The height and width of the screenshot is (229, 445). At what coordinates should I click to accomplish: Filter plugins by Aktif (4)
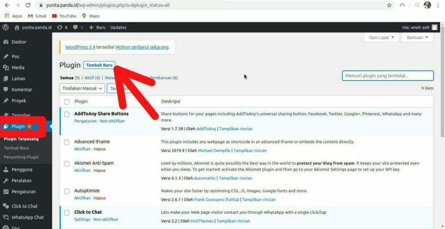point(92,78)
